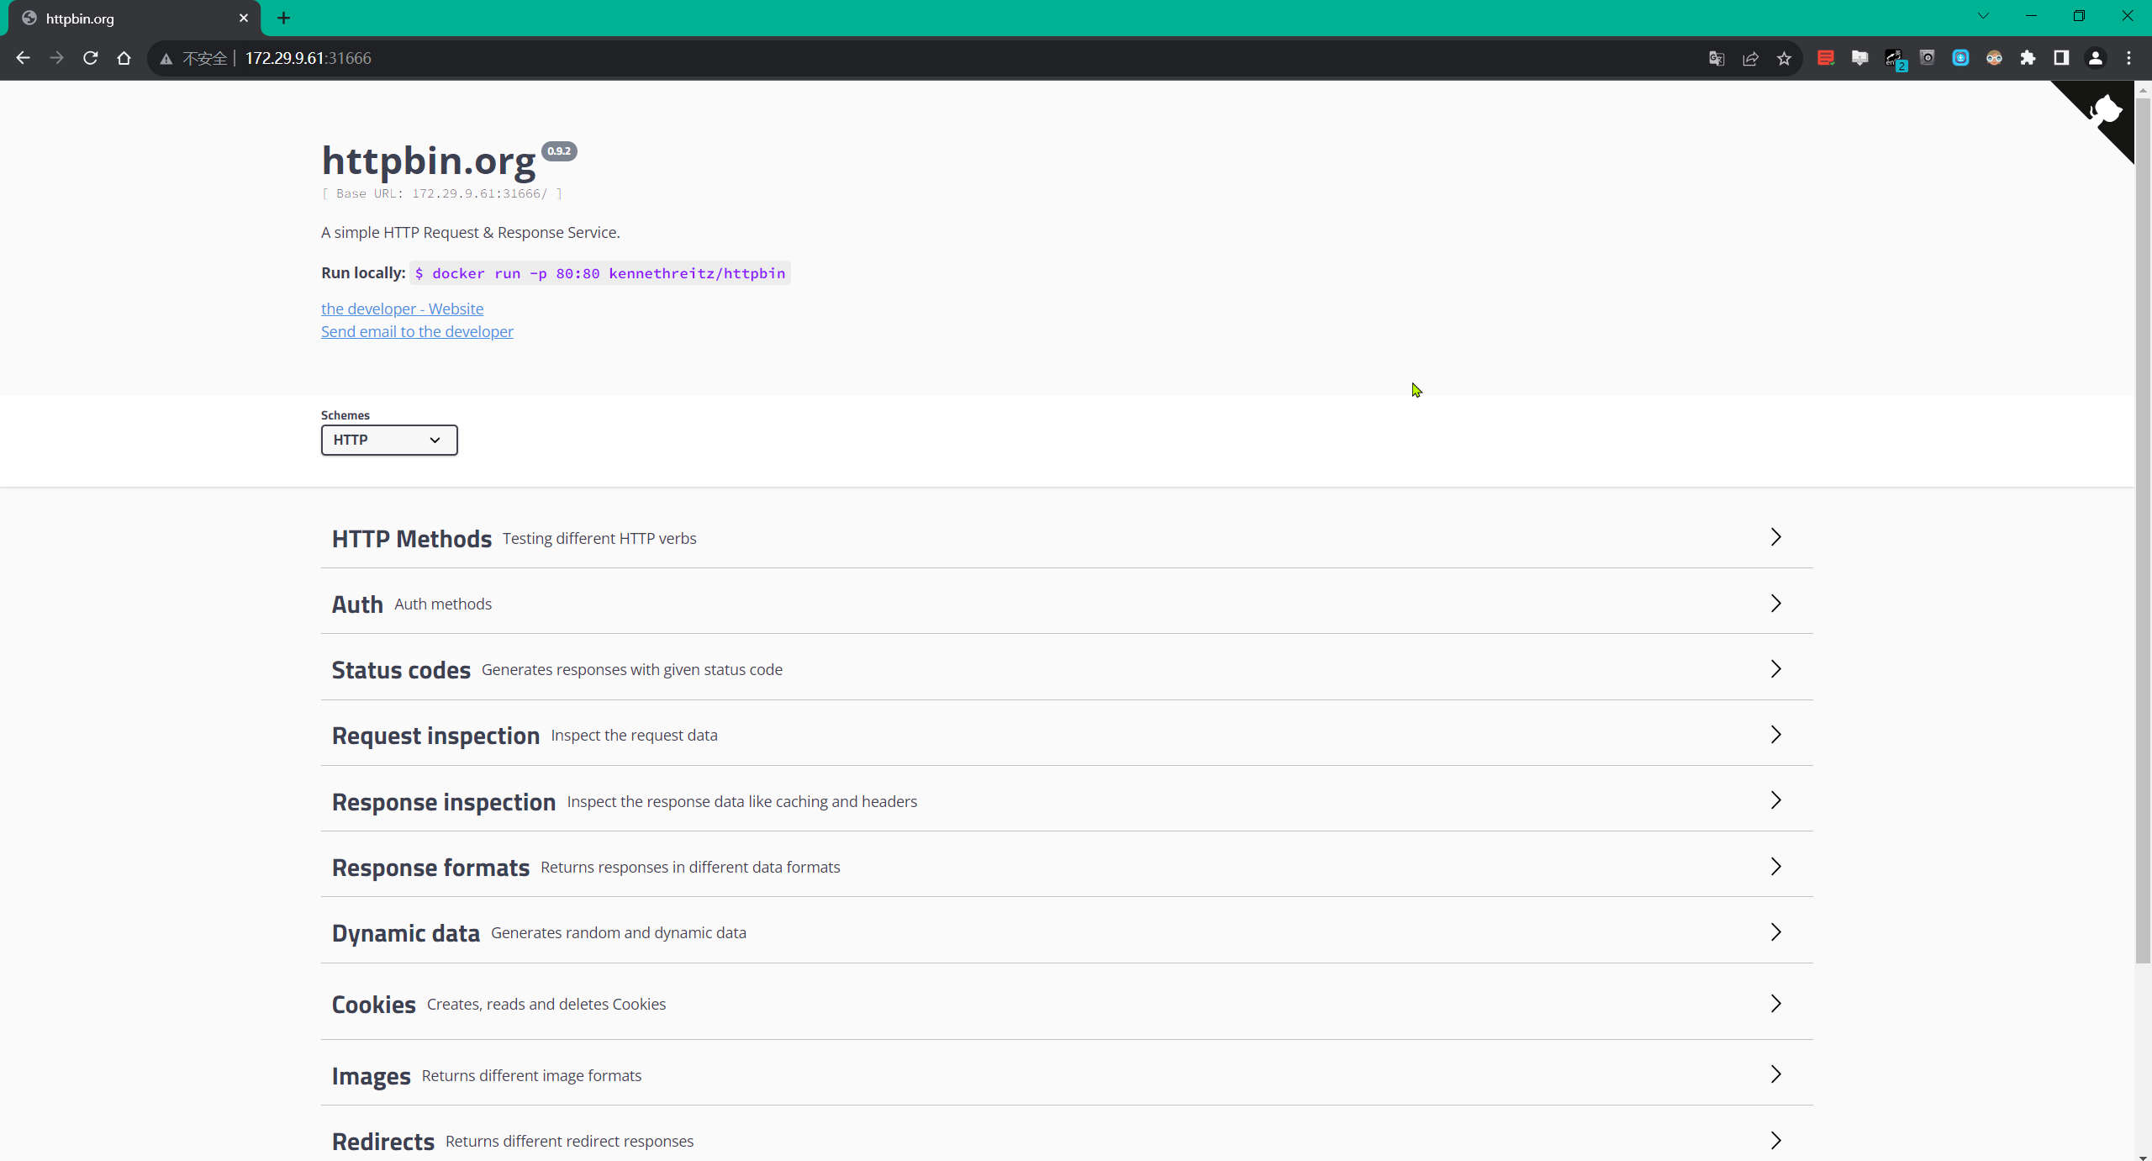Viewport: 2152px width, 1161px height.
Task: Expand the Dynamic data section chevron
Action: coord(1775,931)
